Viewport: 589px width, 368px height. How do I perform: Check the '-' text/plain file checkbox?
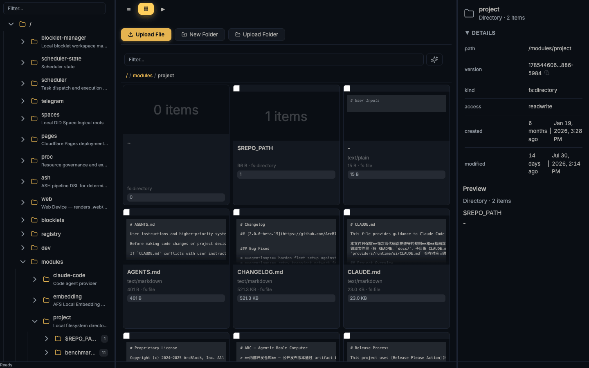point(347,88)
